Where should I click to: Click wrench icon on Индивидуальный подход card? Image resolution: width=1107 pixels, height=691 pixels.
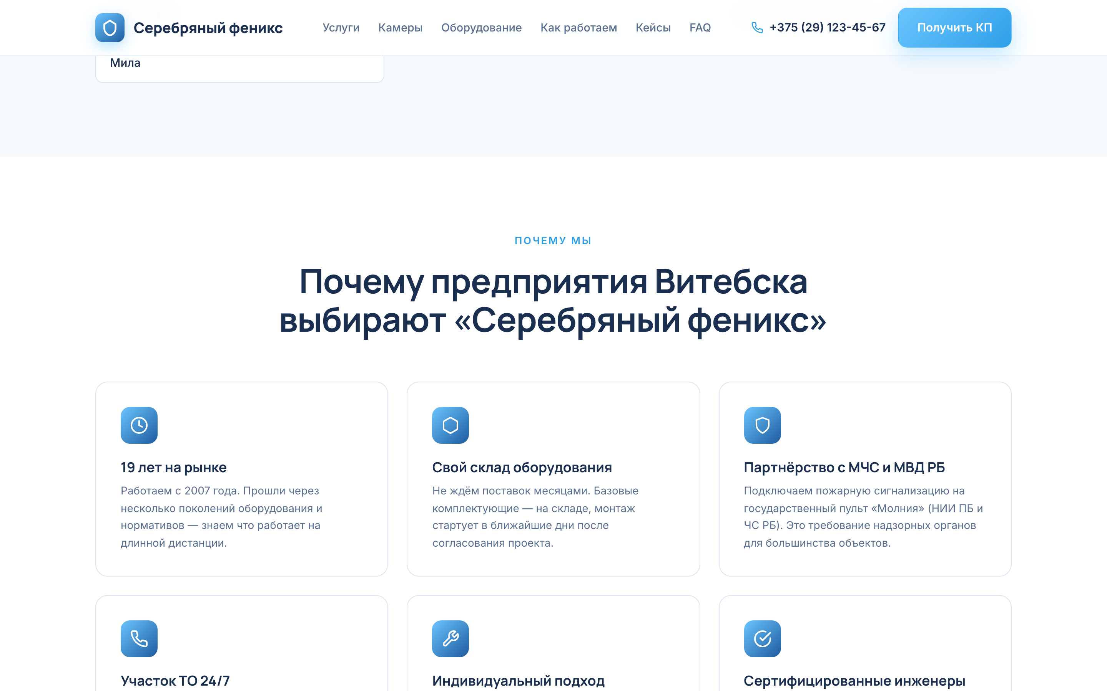(450, 638)
